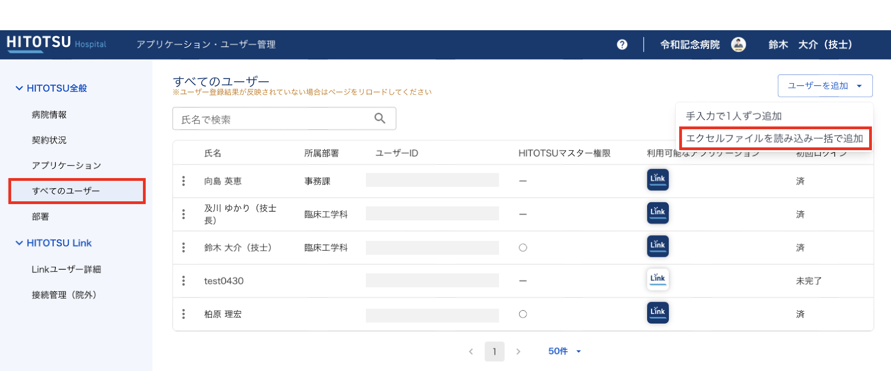Open row options for 向島 英恵
This screenshot has height=371, width=891.
point(183,181)
